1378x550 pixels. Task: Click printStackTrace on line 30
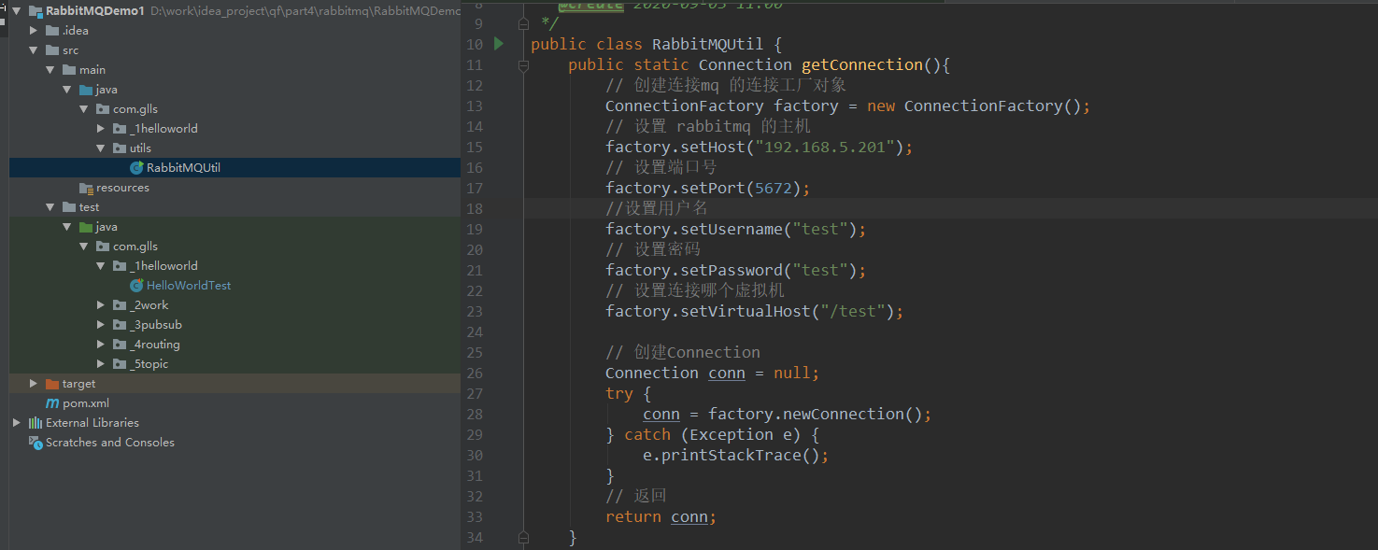tap(732, 455)
